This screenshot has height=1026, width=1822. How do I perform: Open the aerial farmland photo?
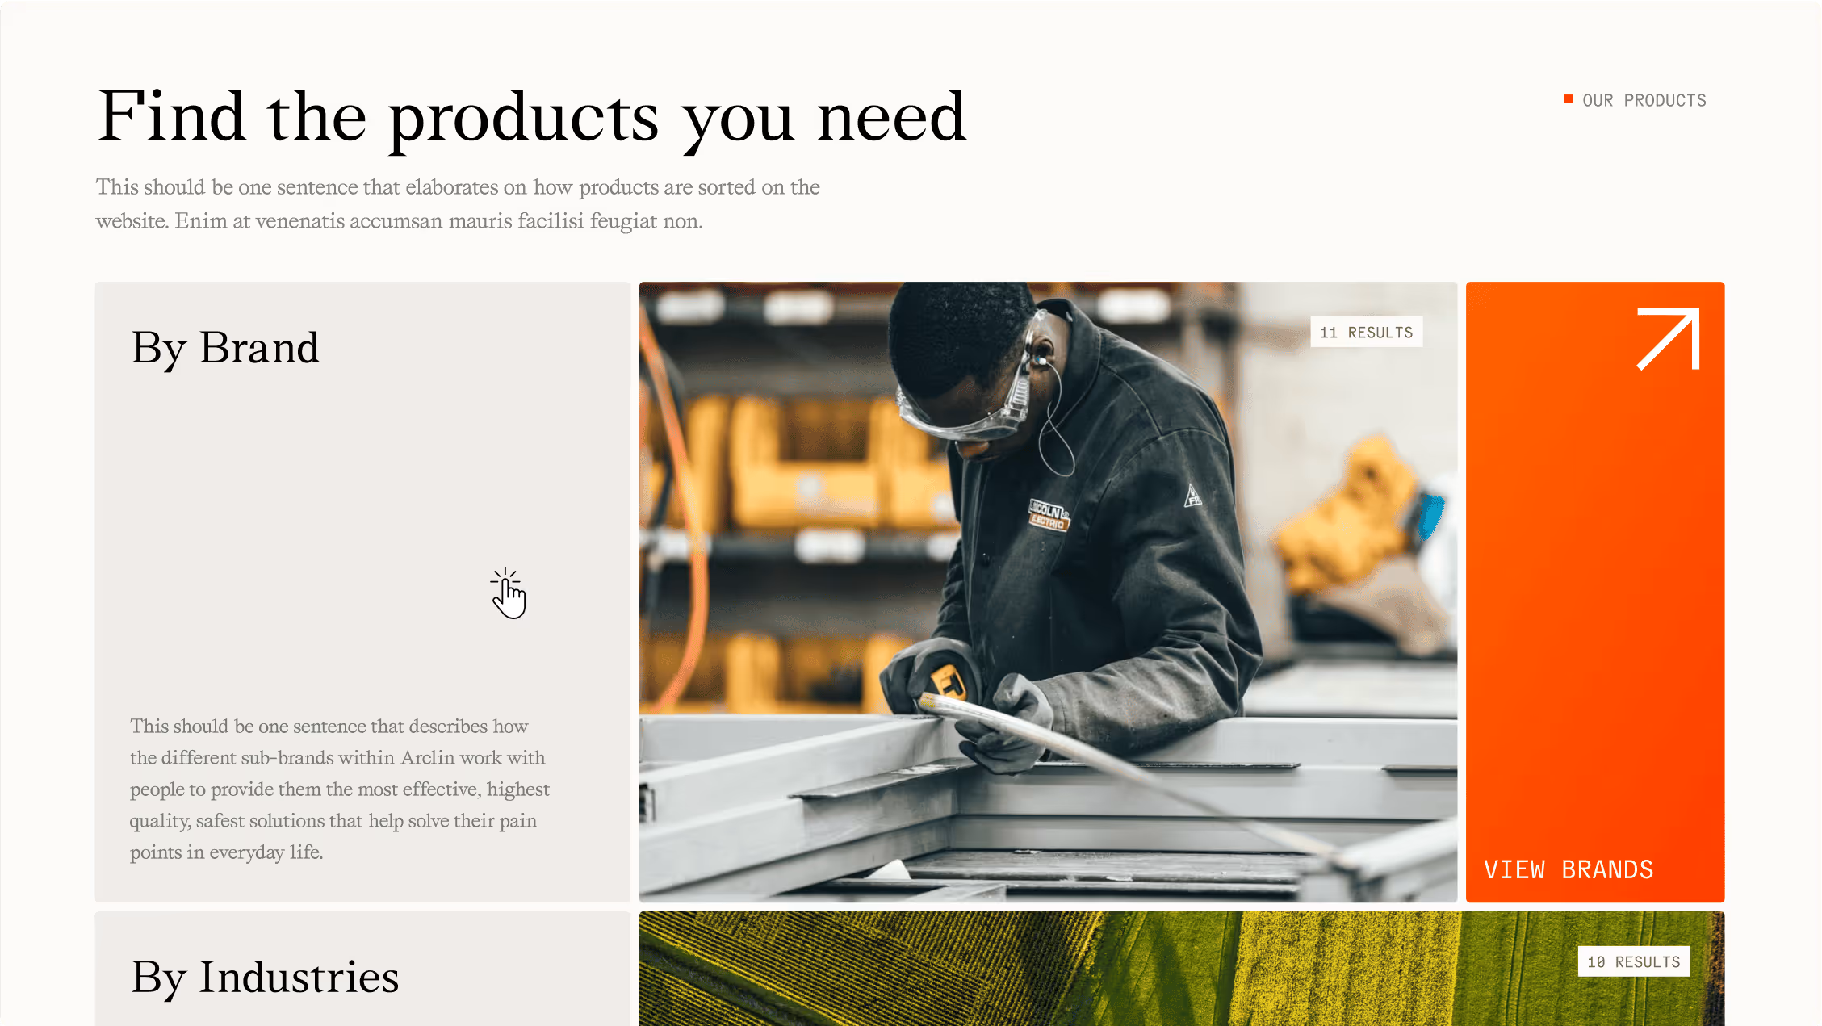(x=1182, y=969)
